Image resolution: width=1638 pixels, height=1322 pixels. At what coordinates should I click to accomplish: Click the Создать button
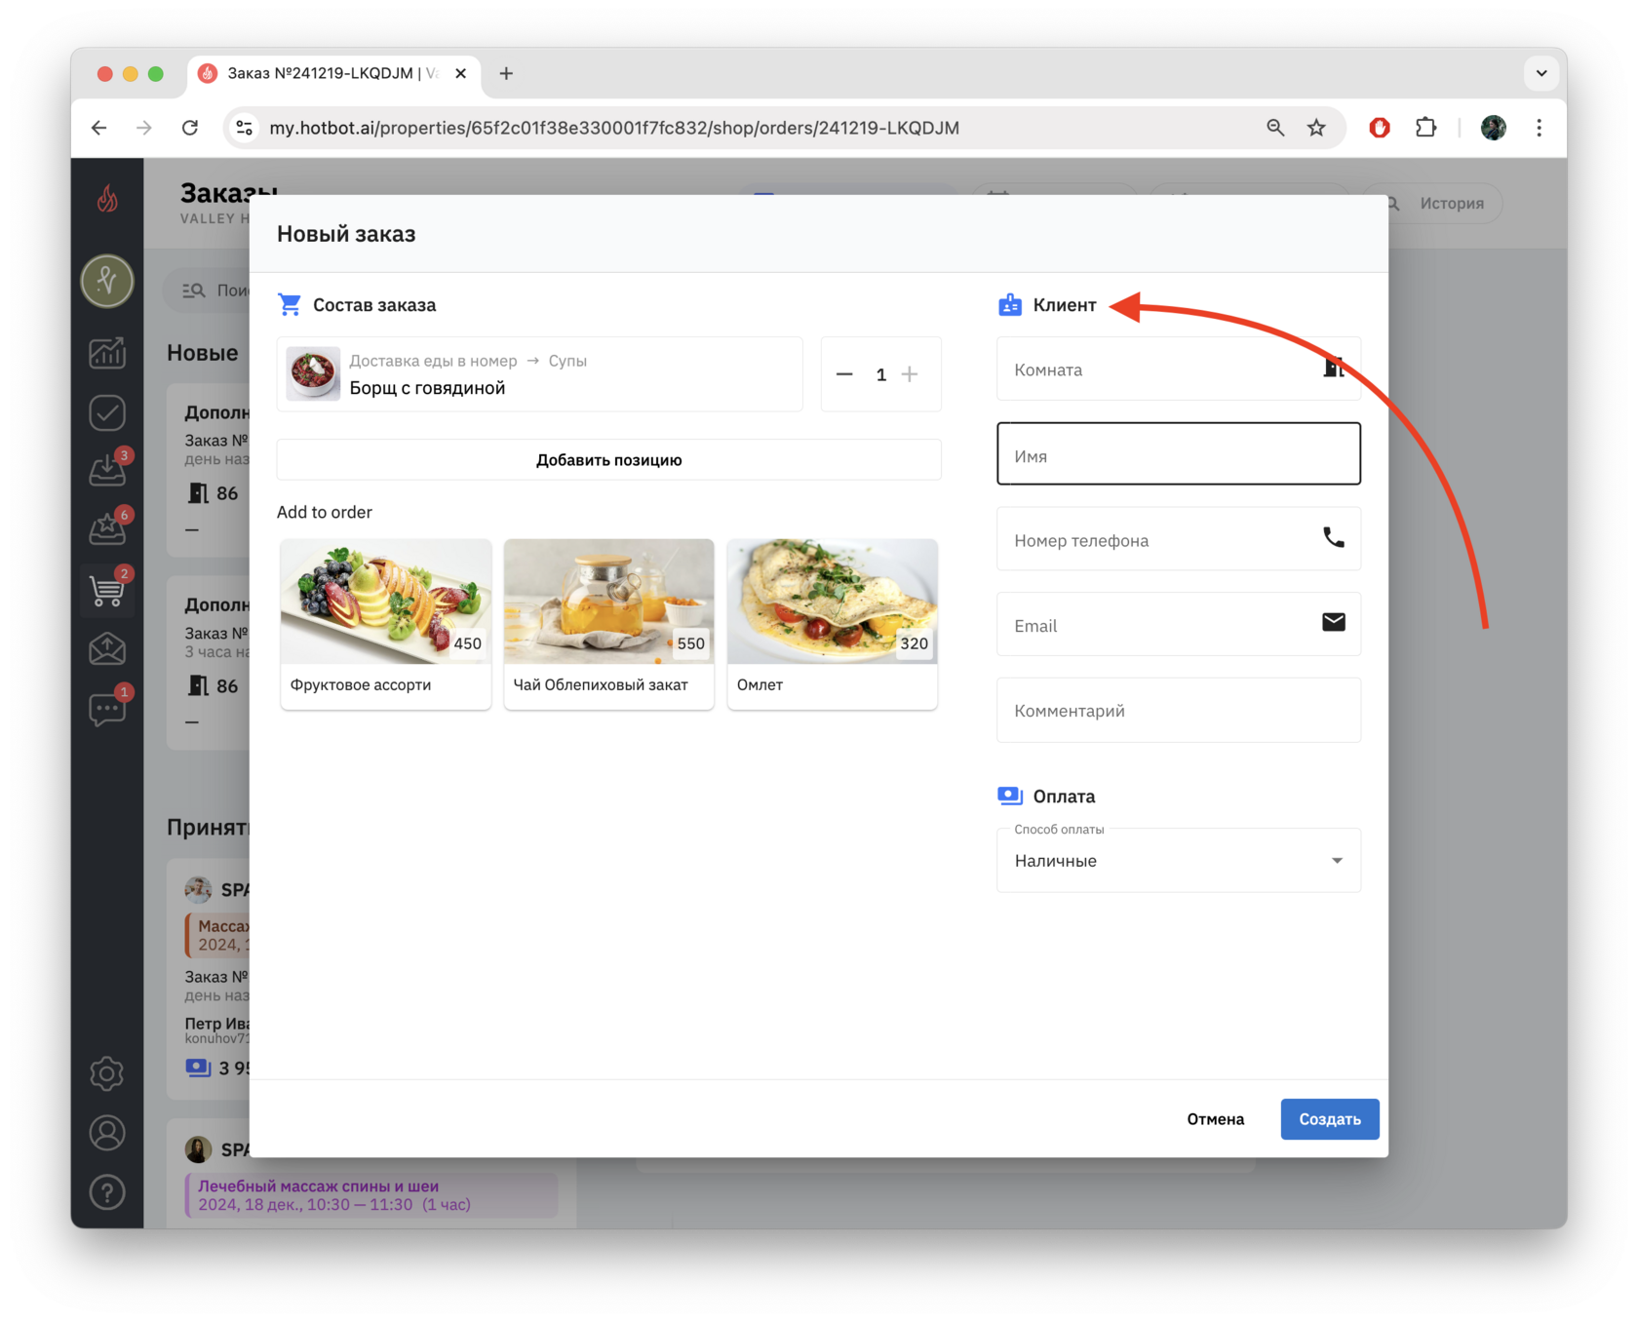pos(1330,1119)
